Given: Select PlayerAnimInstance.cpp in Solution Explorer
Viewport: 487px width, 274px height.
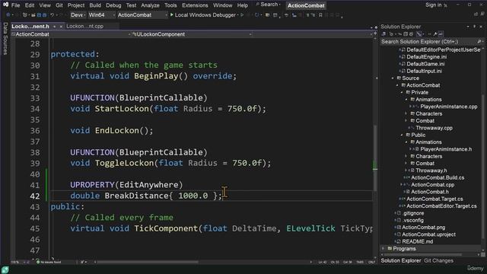Looking at the screenshot, I should (448, 107).
